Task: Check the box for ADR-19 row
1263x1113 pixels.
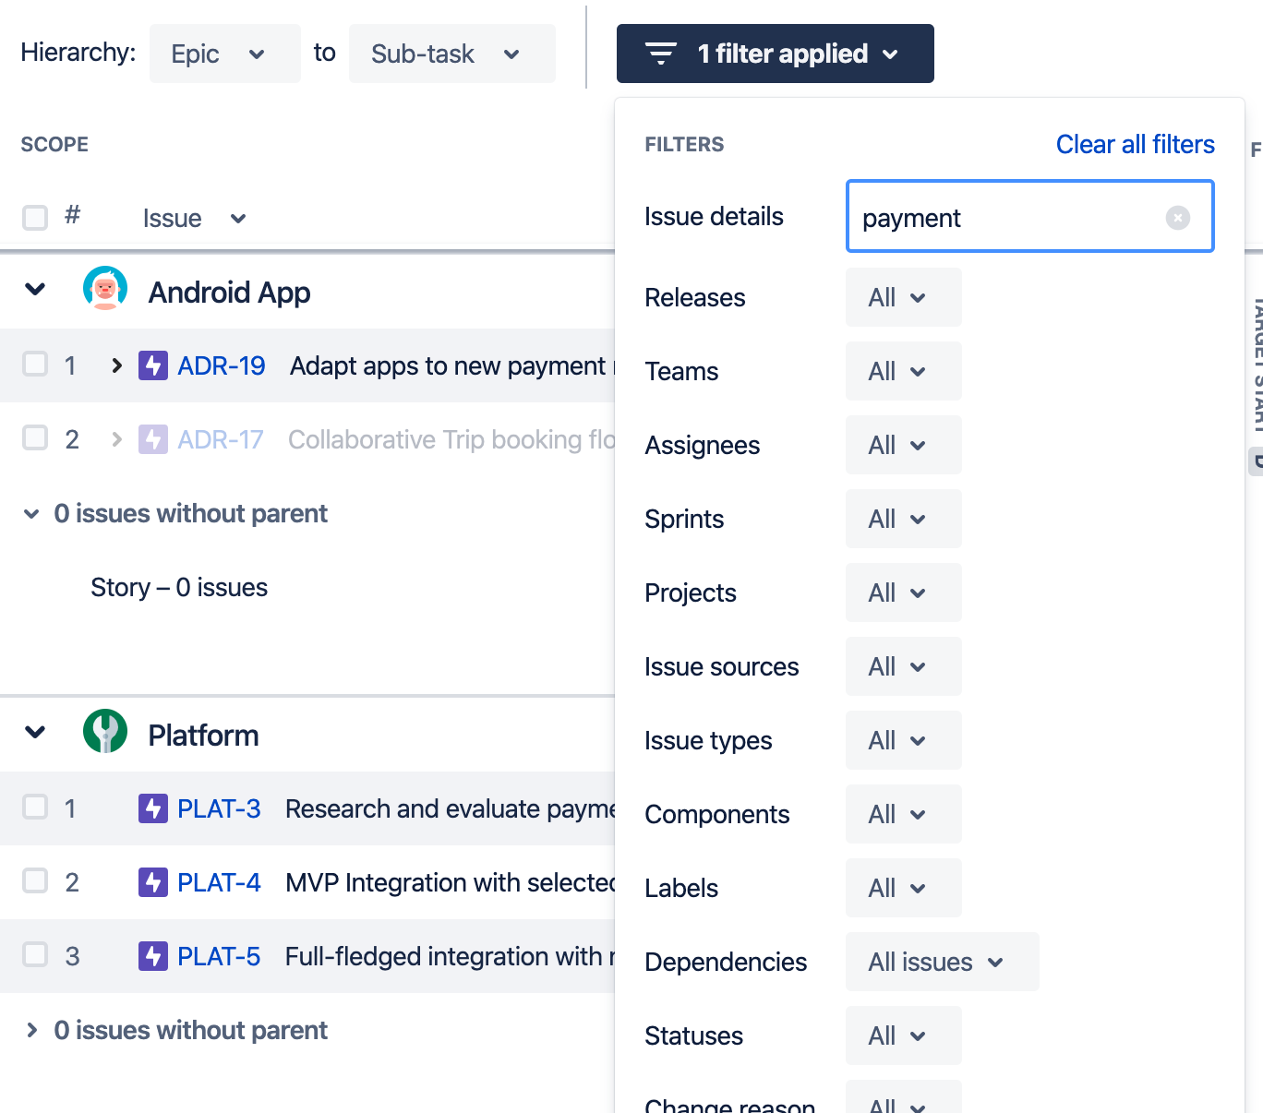Action: 35,364
